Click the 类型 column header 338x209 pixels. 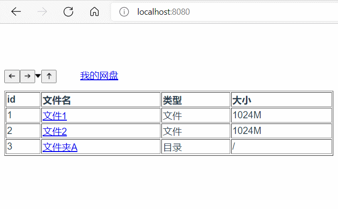pos(172,100)
